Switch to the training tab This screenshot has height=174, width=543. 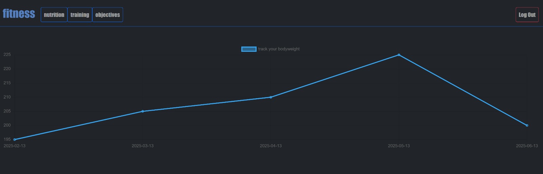pos(80,15)
